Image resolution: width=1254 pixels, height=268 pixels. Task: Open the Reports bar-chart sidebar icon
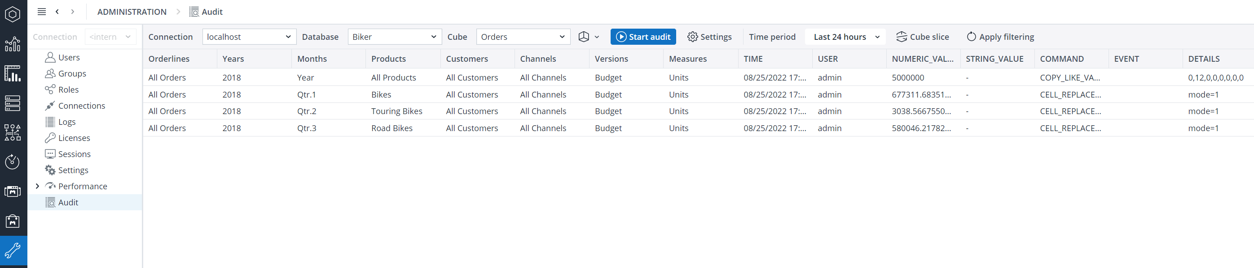pos(13,44)
